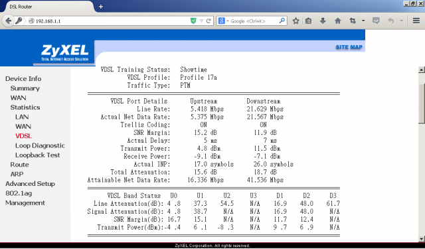The image size is (425, 249).
Task: Click attainable downstream rate '41.536 Mbps'
Action: coord(265,180)
